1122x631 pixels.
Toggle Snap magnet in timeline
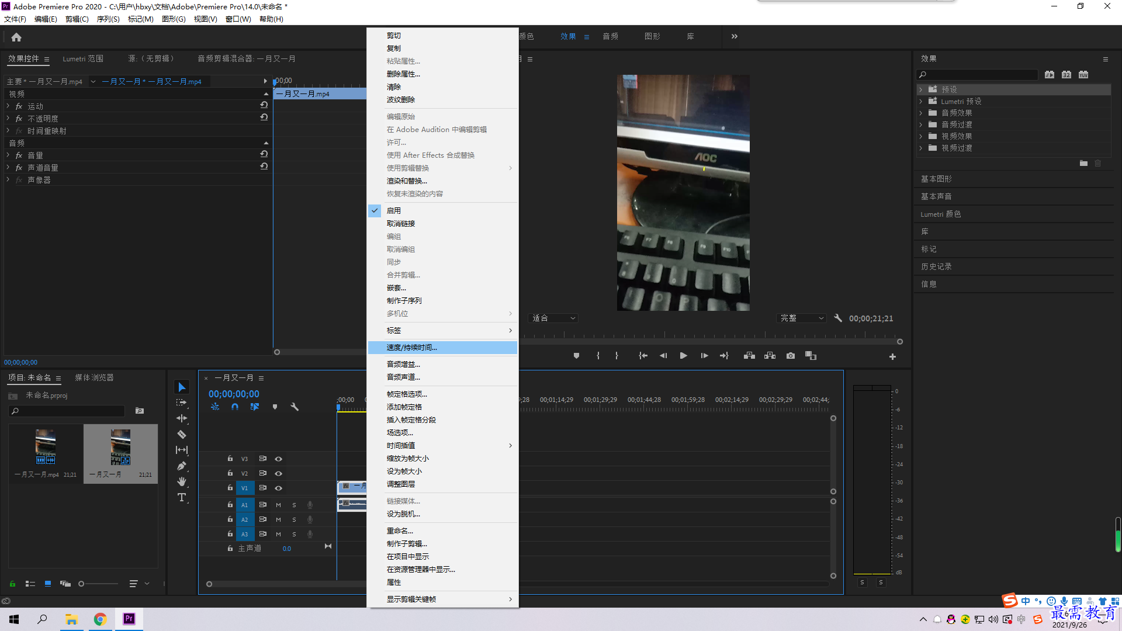[x=235, y=407]
